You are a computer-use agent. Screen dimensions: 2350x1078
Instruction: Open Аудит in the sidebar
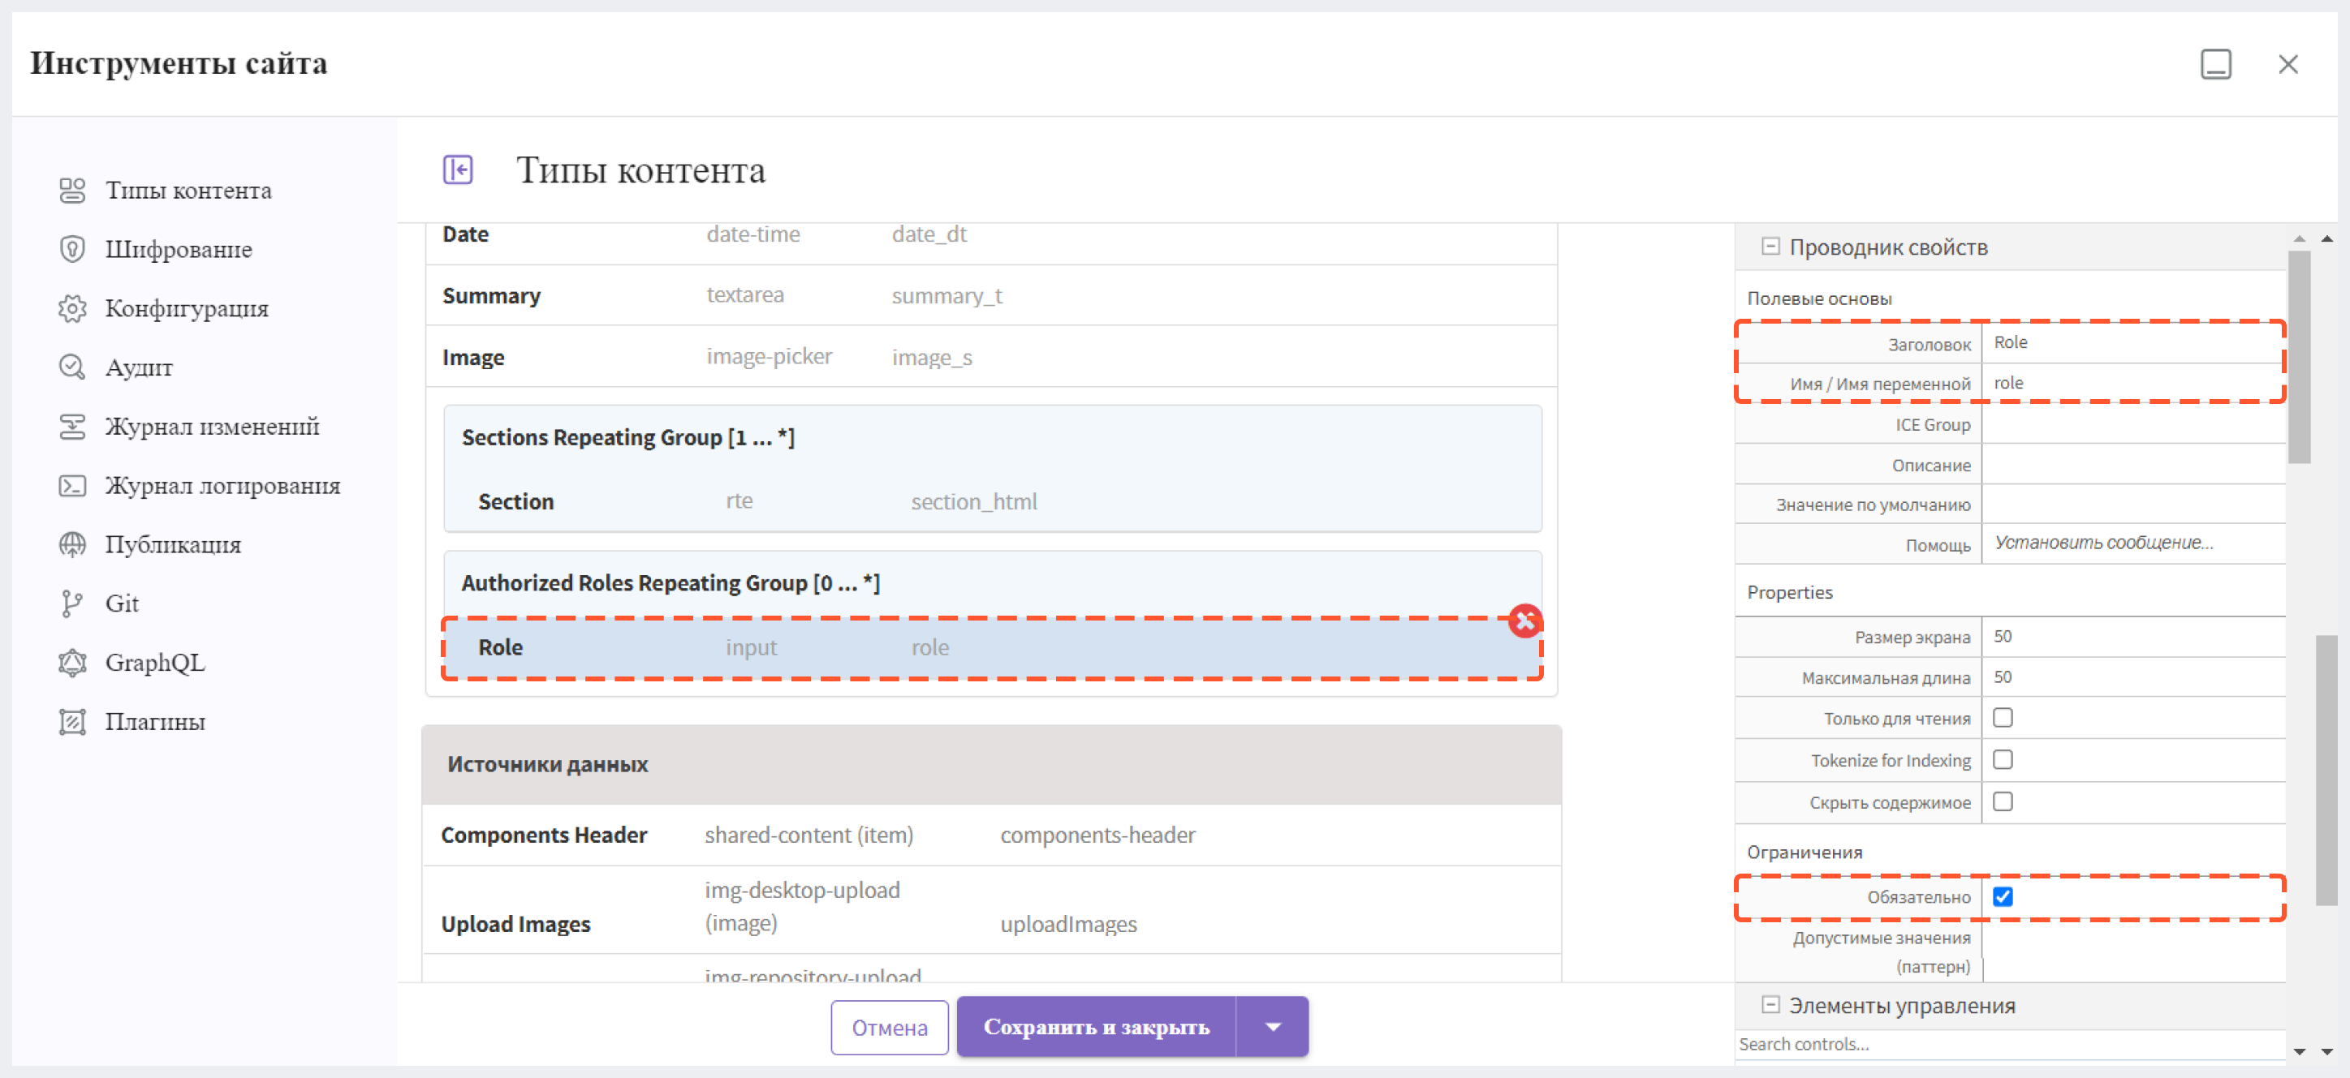coord(139,367)
